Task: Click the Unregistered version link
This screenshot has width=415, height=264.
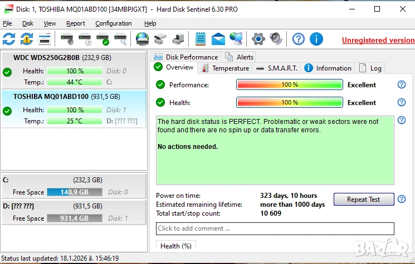Action: pyautogui.click(x=378, y=40)
